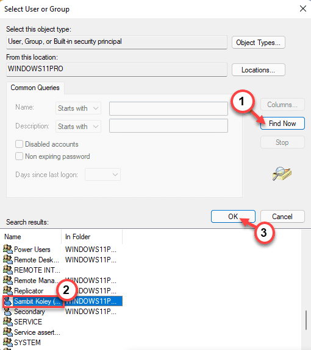The width and height of the screenshot is (311, 350).
Task: Open the Description Starts with dropdown
Action: pos(78,127)
